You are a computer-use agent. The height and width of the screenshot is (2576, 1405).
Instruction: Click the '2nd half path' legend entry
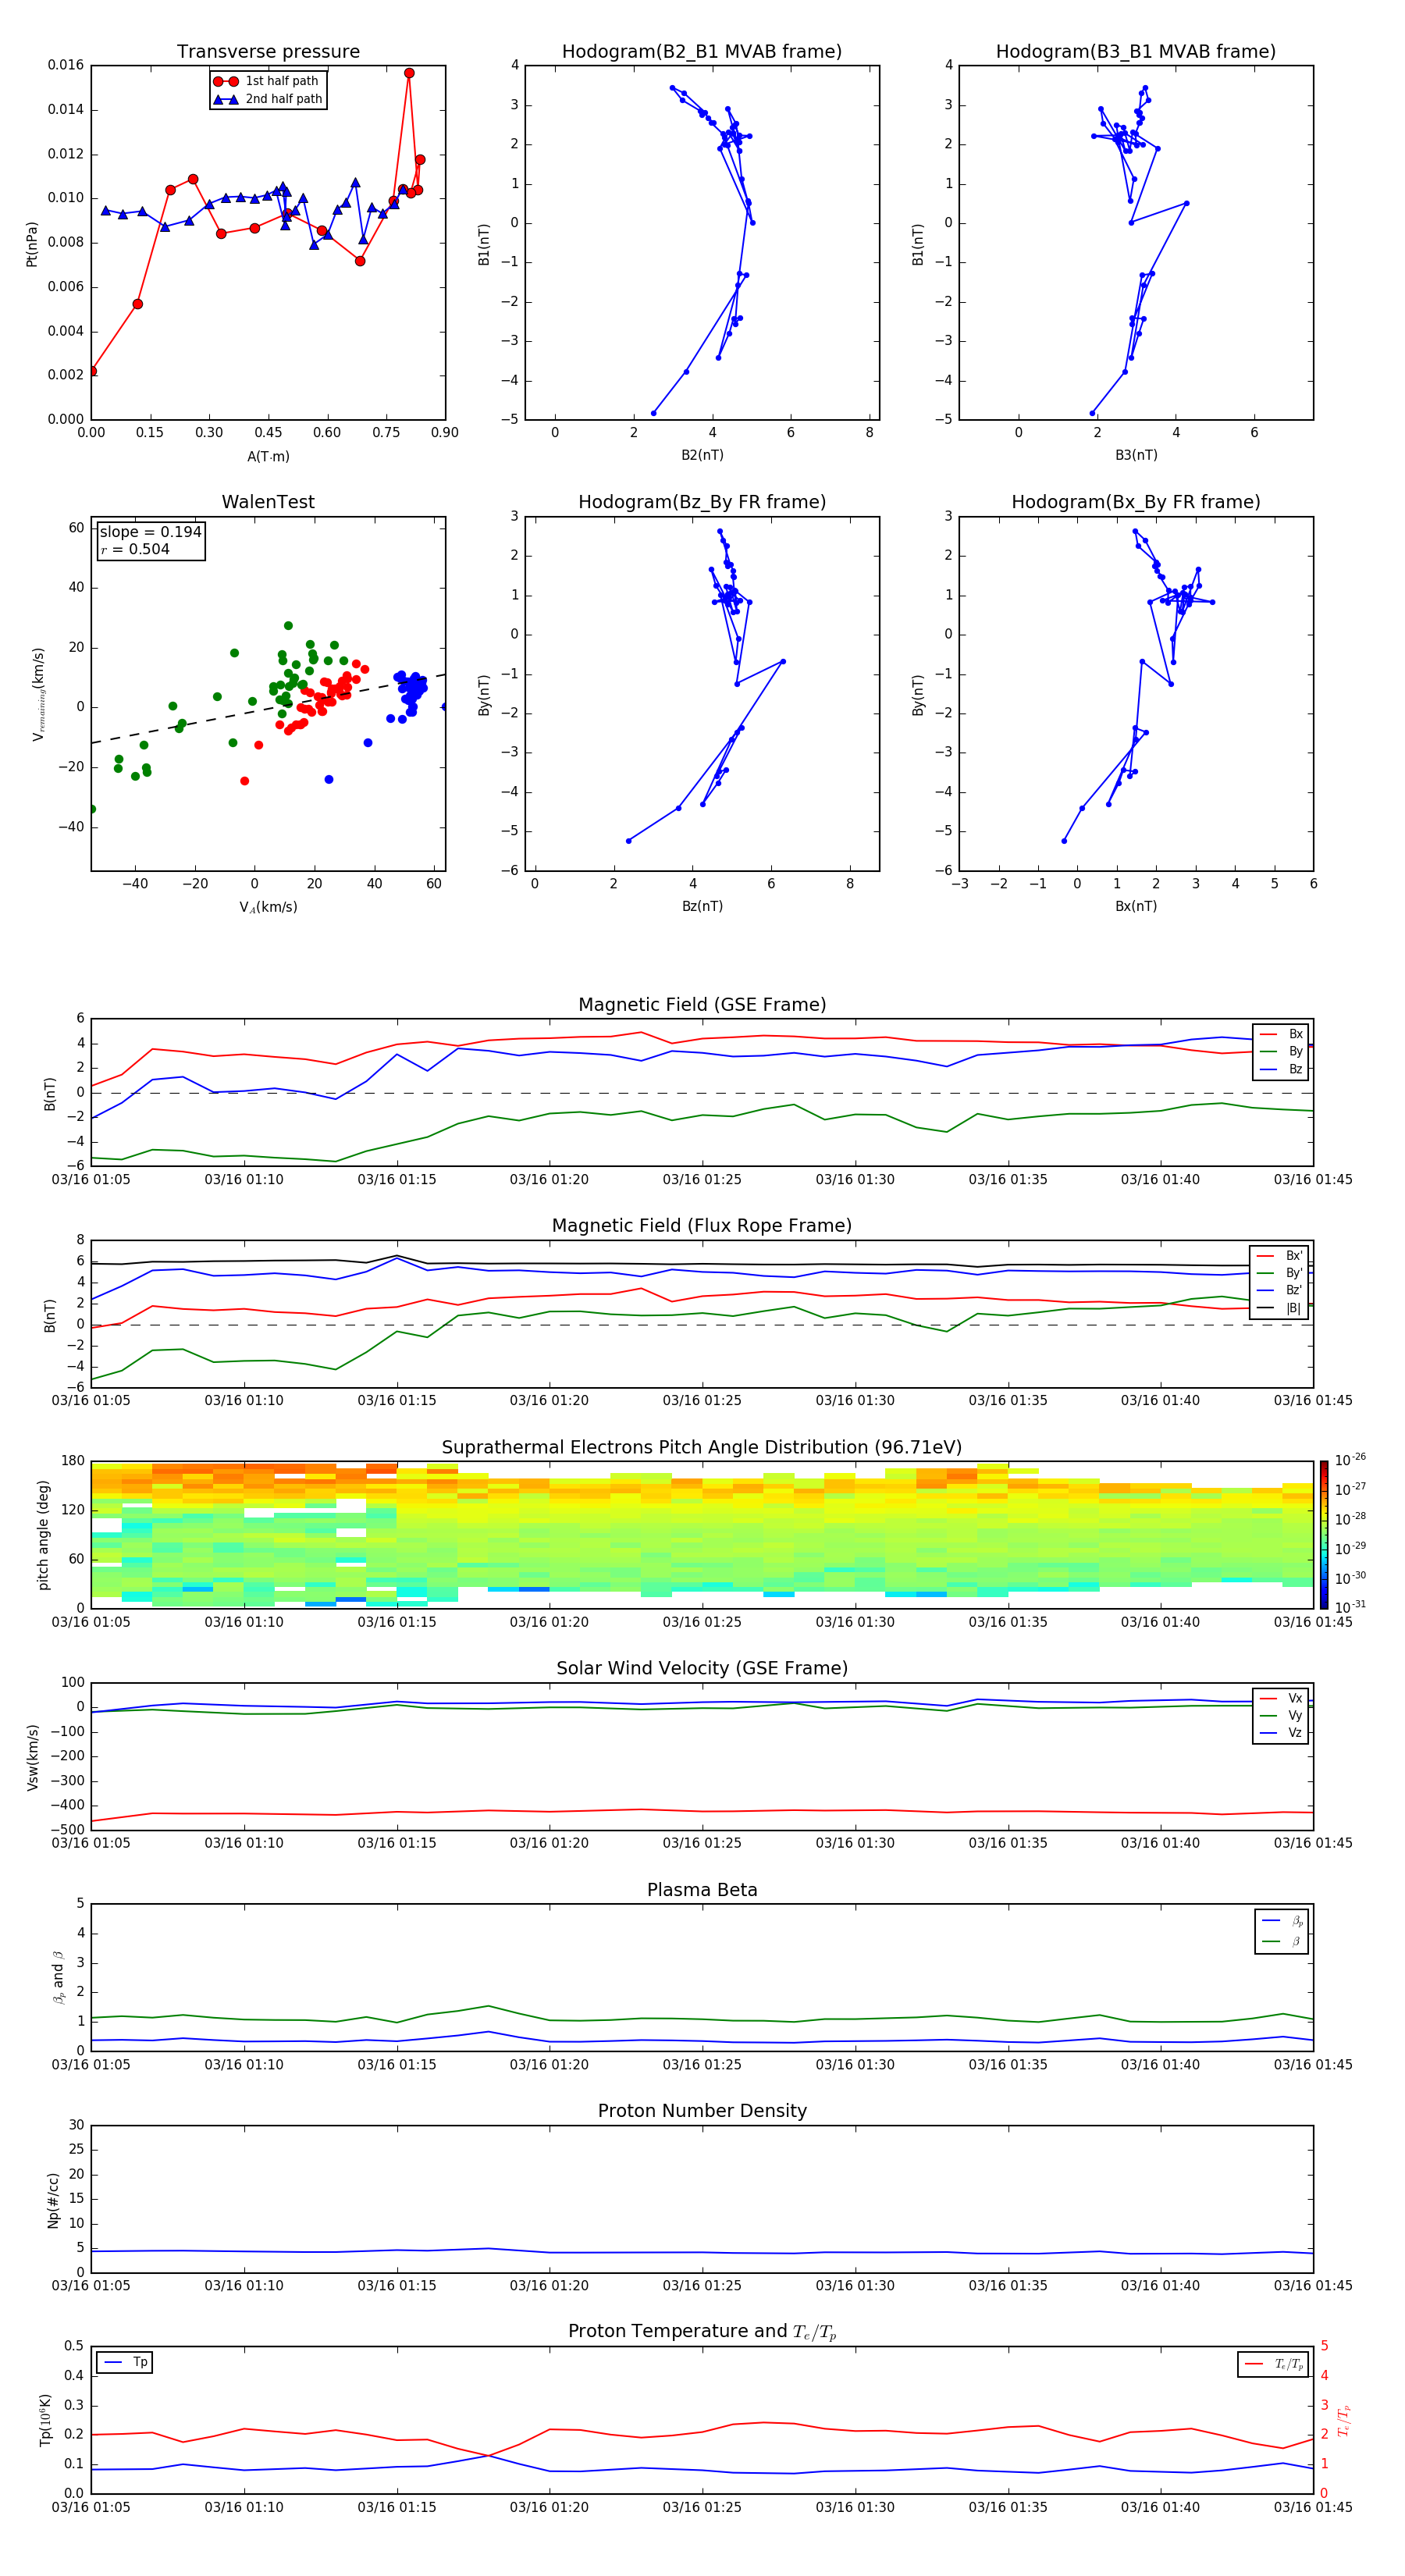pyautogui.click(x=267, y=99)
